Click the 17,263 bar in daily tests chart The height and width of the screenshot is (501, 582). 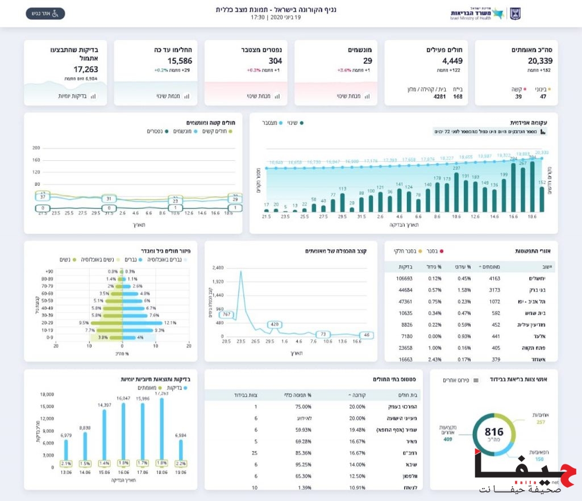(162, 429)
